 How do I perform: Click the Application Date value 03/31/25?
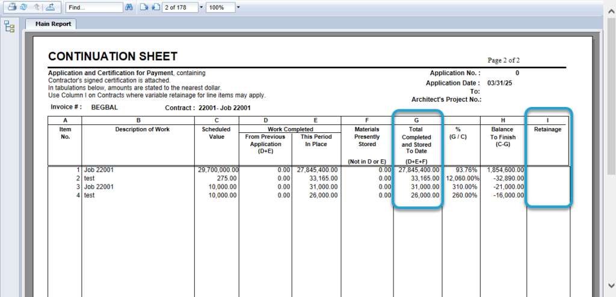(499, 84)
